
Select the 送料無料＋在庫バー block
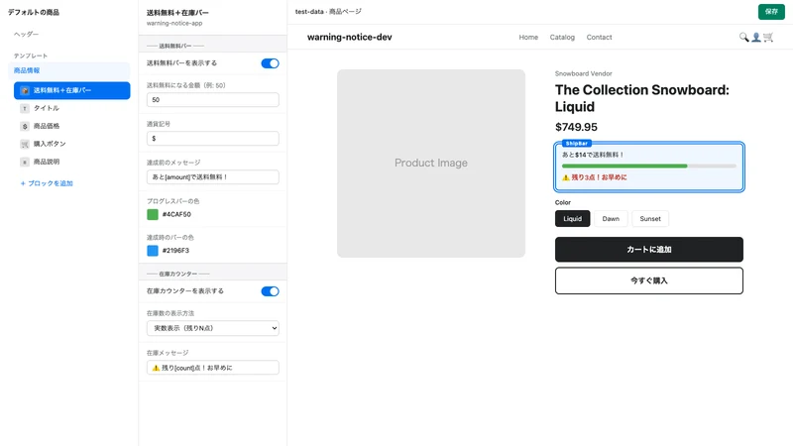click(71, 90)
